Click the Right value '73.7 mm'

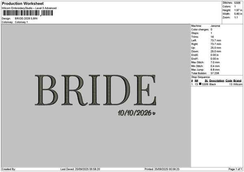point(216,44)
